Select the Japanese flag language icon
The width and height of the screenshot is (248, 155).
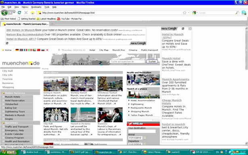(x=47, y=50)
